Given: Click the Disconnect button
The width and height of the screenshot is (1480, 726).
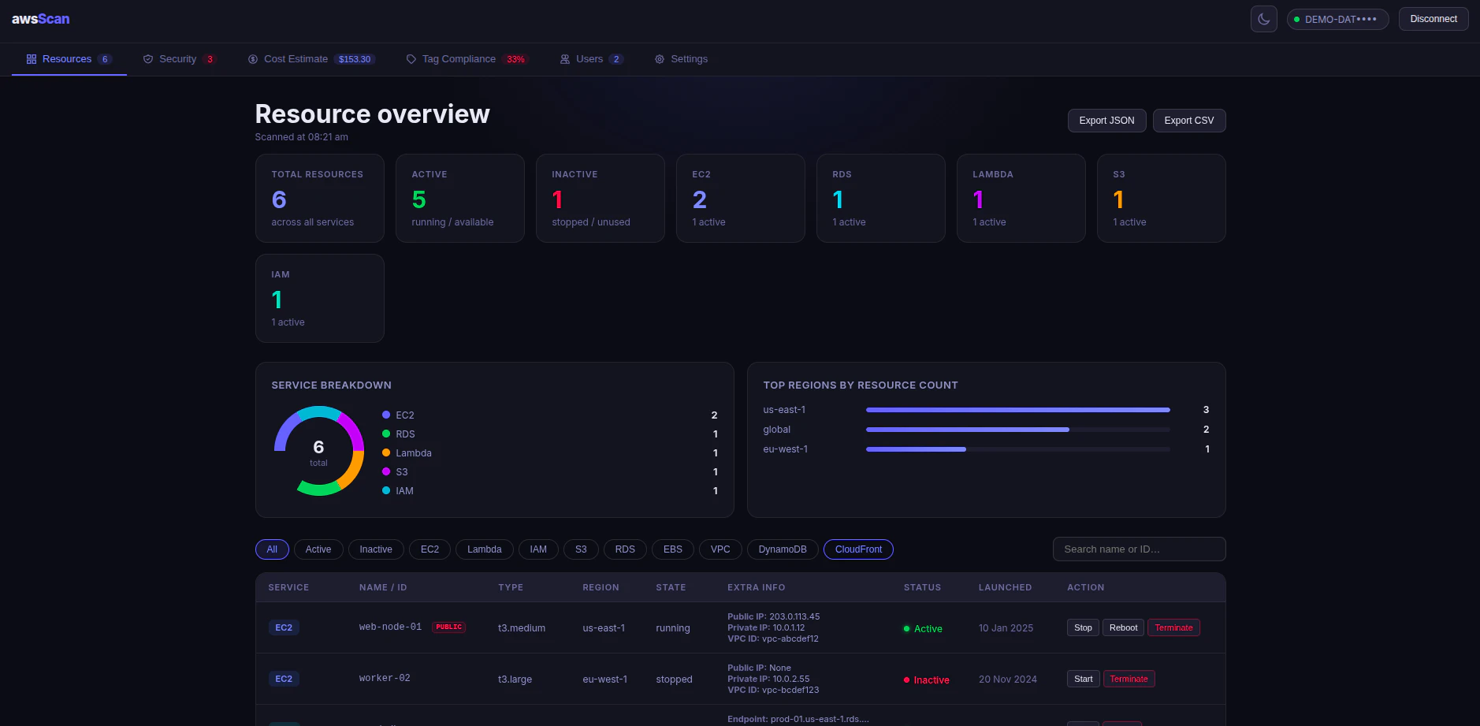Looking at the screenshot, I should pyautogui.click(x=1433, y=18).
